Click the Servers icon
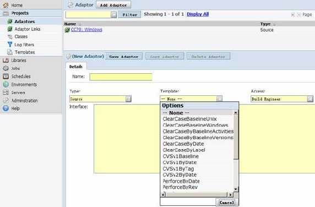Screen dimensions: 315x207 6,92
